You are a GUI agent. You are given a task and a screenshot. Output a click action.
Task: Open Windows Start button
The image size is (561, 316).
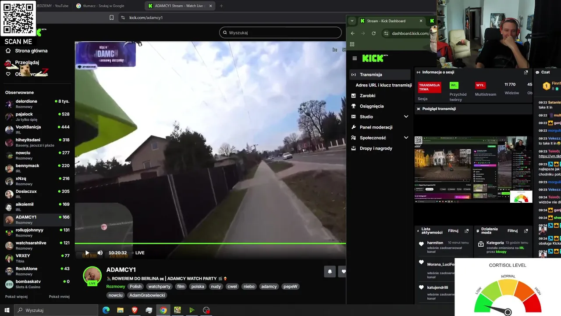click(x=7, y=310)
